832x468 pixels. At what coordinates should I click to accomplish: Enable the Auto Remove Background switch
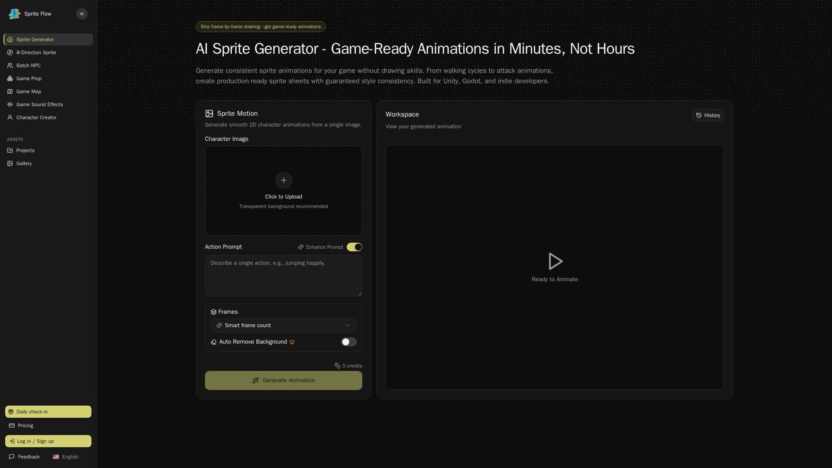coord(349,342)
